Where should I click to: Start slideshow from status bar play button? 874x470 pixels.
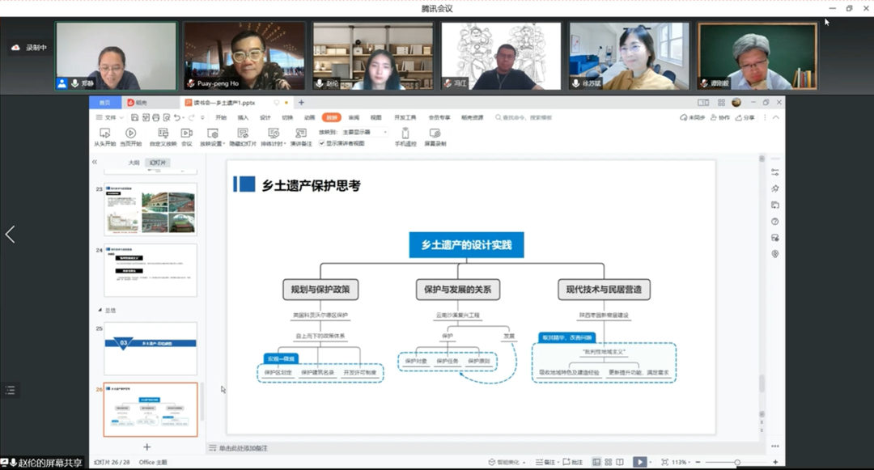(x=640, y=462)
